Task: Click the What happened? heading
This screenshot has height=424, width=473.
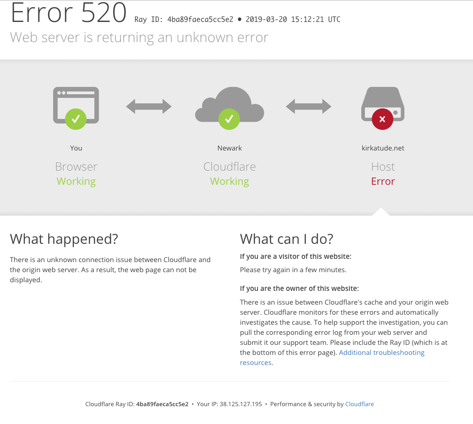Action: coord(64,239)
